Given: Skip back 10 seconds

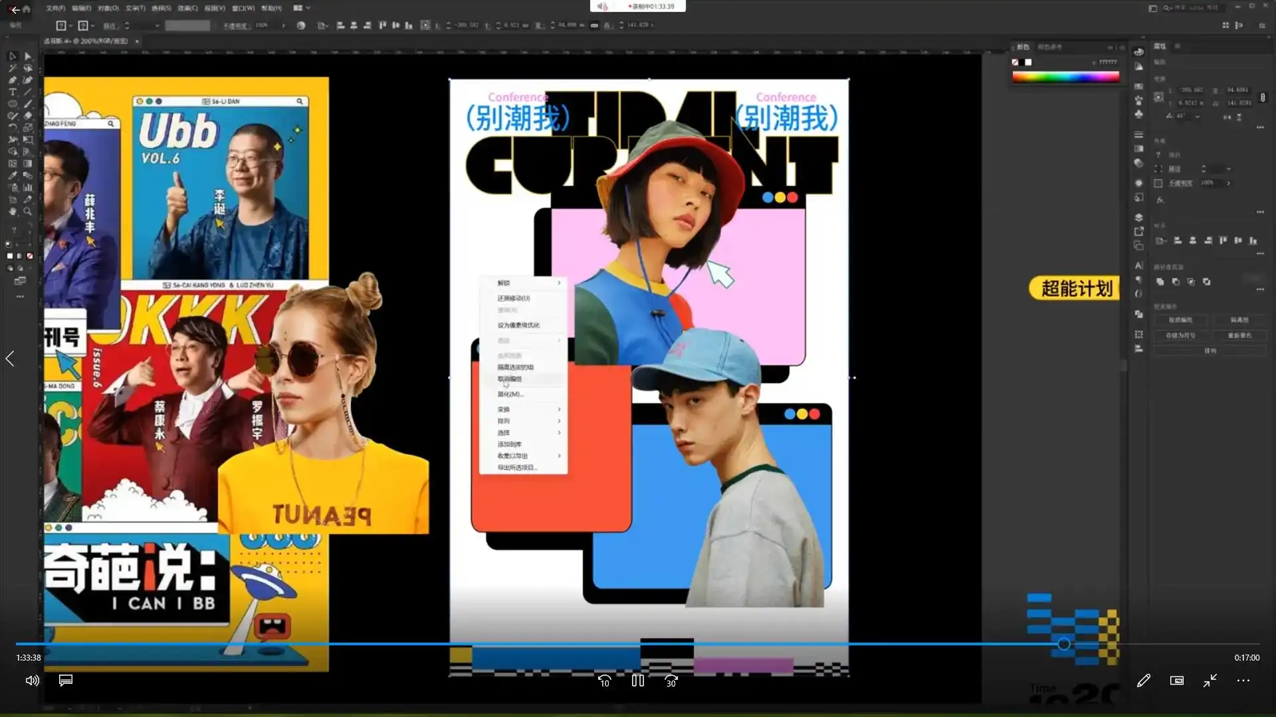Looking at the screenshot, I should [x=604, y=680].
